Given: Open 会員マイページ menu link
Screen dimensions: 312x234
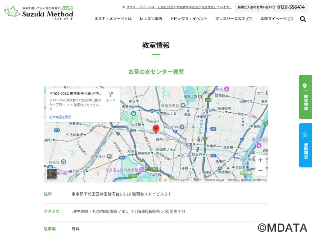Looking at the screenshot, I should click(277, 19).
